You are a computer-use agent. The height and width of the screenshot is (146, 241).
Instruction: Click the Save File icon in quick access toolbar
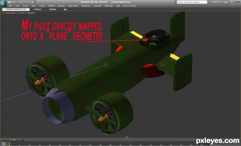coord(17,2)
